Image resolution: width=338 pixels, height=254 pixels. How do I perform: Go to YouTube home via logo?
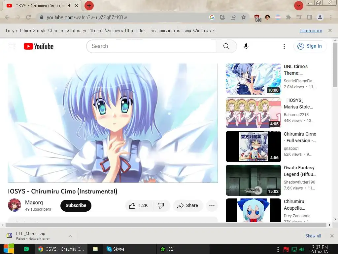click(x=39, y=46)
